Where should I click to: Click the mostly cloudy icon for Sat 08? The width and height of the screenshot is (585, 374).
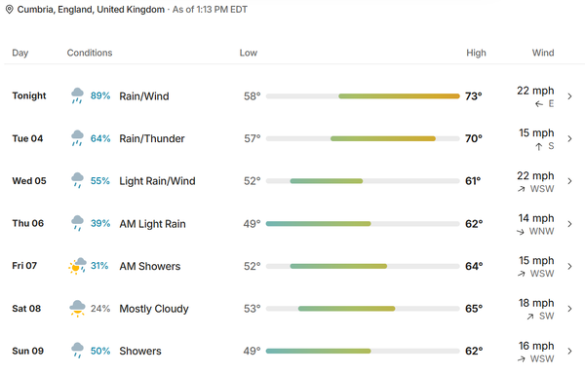77,309
